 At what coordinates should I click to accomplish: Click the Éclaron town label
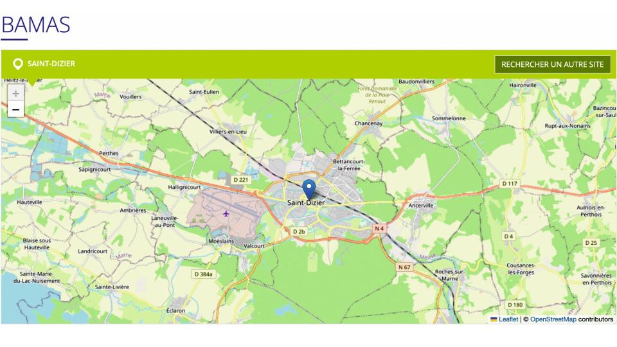[175, 310]
